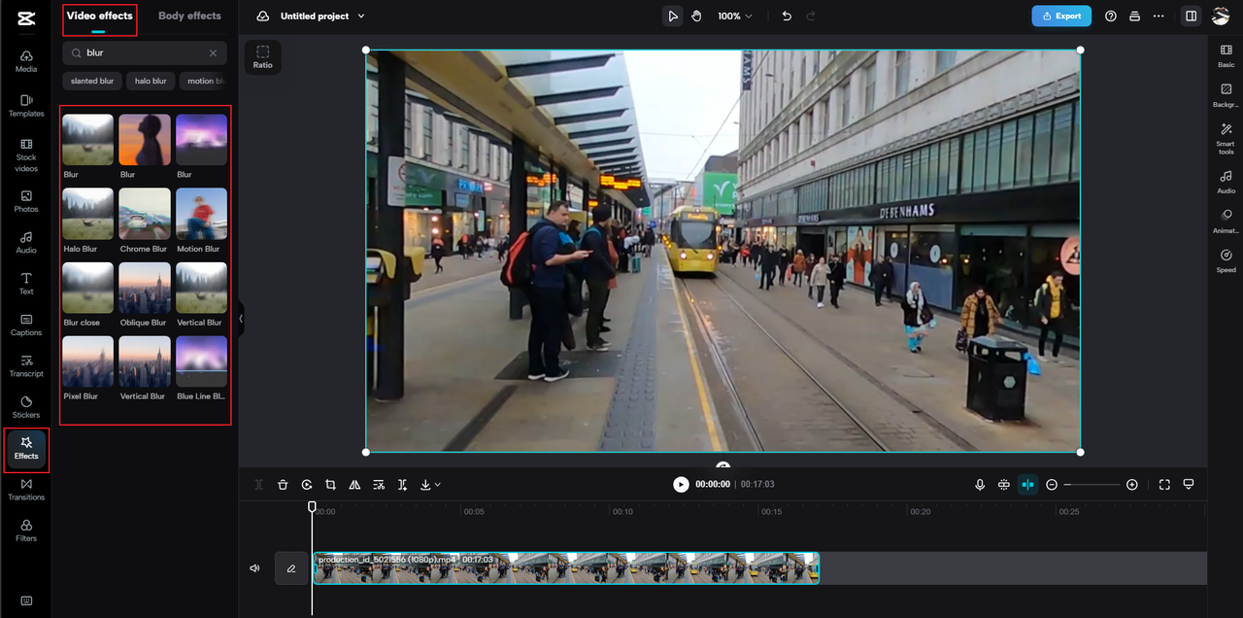This screenshot has width=1243, height=618.
Task: Toggle full-screen preview mode
Action: pyautogui.click(x=1164, y=484)
